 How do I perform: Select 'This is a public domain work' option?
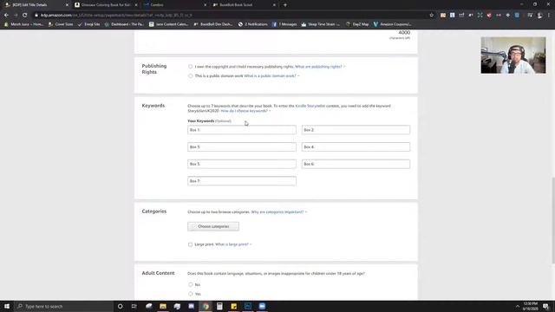191,75
